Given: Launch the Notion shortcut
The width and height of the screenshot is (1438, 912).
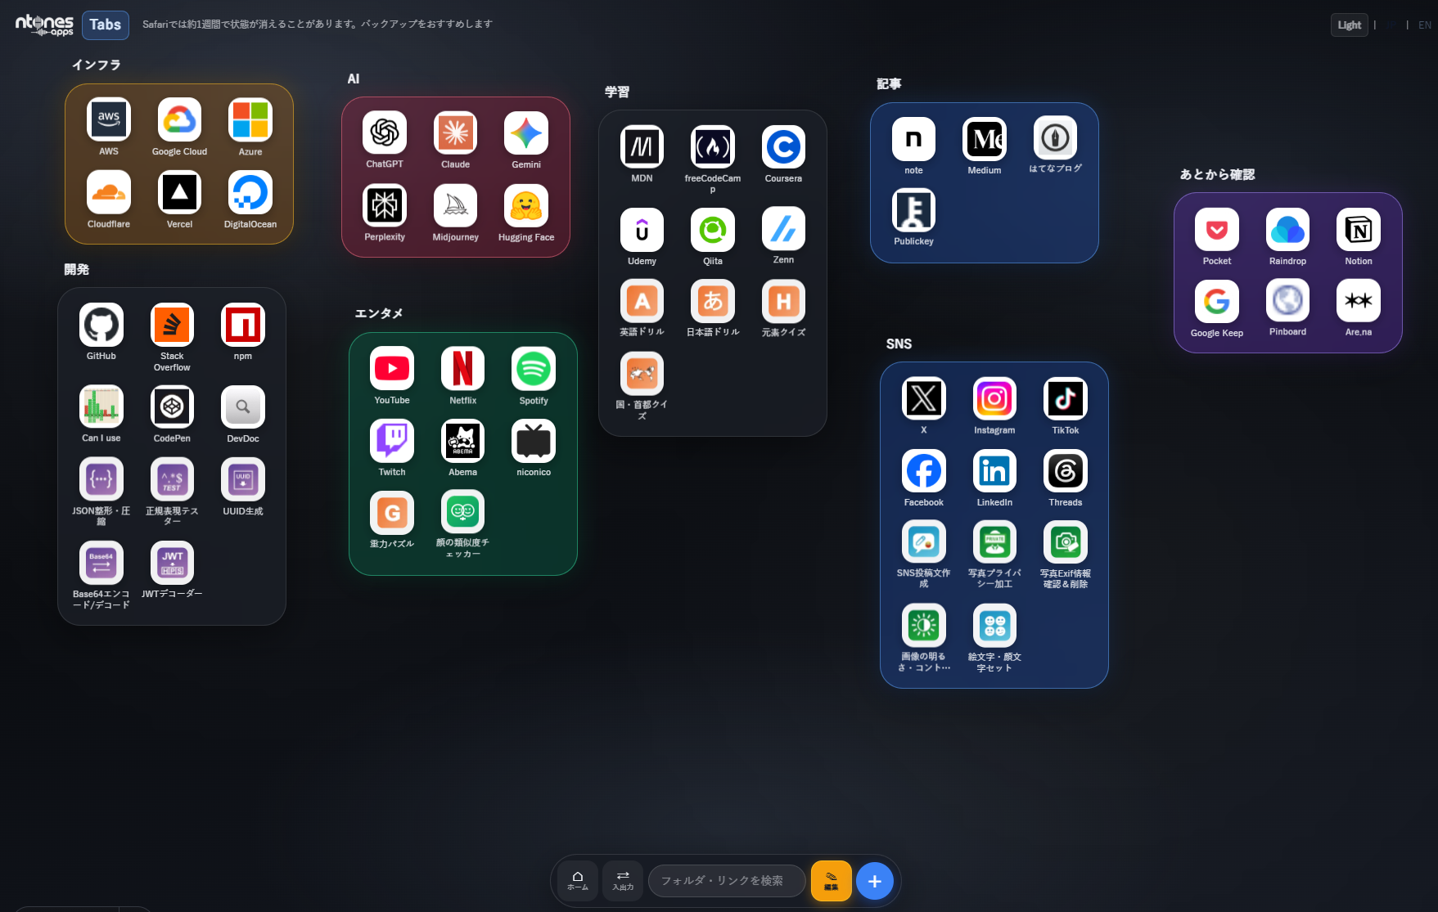Looking at the screenshot, I should pos(1359,230).
